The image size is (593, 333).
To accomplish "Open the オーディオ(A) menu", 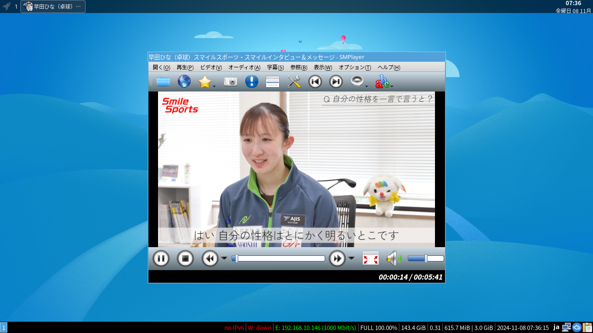I will (x=244, y=67).
